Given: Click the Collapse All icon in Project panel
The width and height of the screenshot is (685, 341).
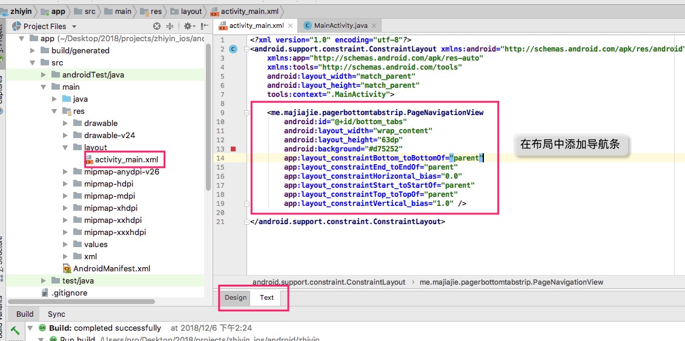Looking at the screenshot, I should (x=170, y=26).
